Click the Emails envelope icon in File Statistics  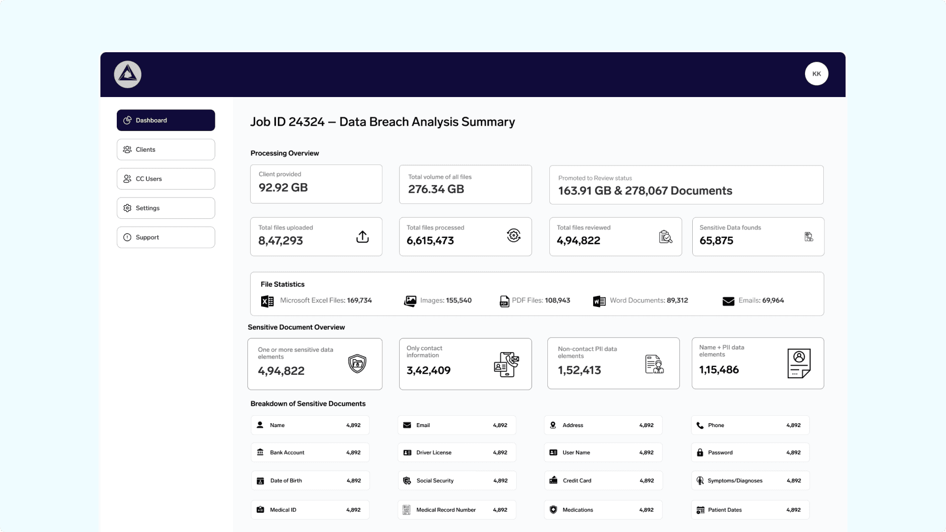728,301
